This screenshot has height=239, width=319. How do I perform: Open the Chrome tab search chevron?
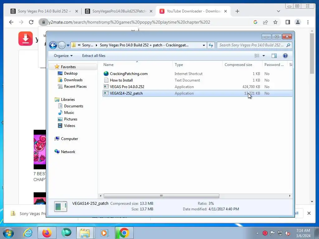coord(278,11)
